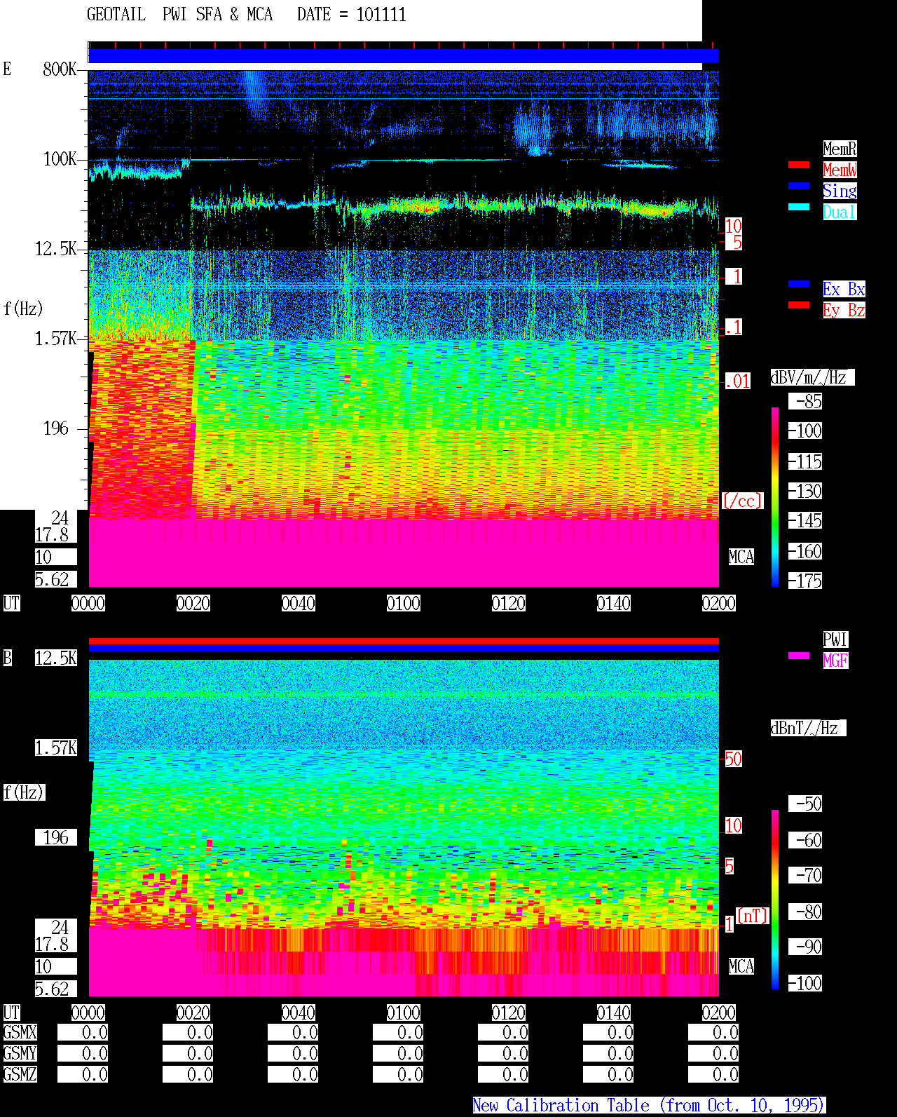Click the blue mode bar above E spectrogram
897x1117 pixels.
pyautogui.click(x=404, y=55)
